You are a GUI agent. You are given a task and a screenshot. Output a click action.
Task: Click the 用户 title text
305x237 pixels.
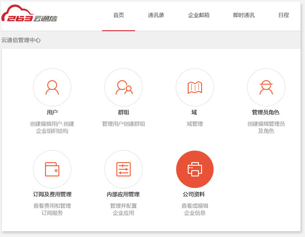(52, 112)
